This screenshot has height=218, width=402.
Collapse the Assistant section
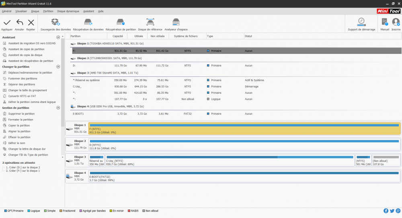58,37
